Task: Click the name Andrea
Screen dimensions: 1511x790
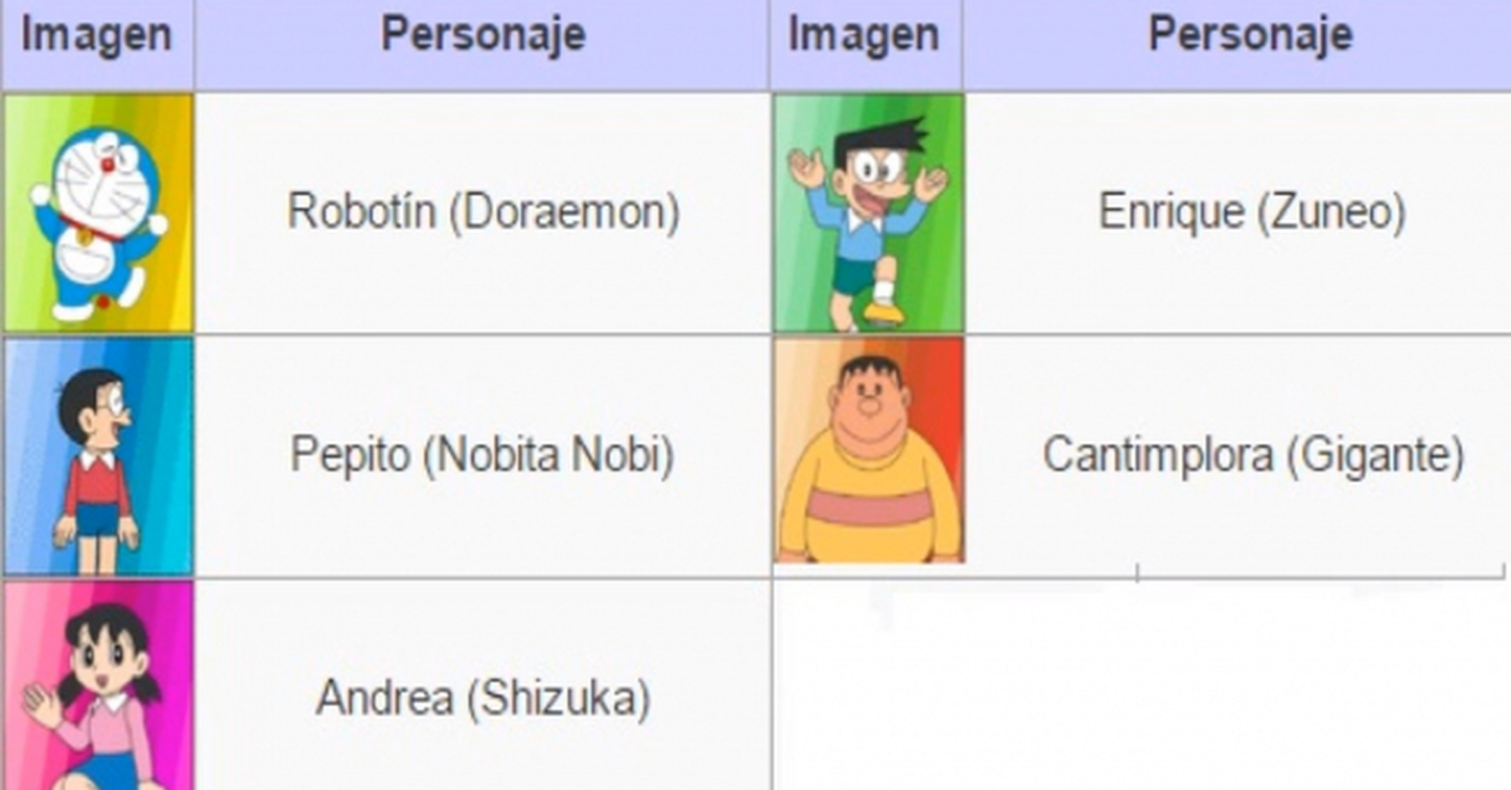Action: click(x=385, y=698)
